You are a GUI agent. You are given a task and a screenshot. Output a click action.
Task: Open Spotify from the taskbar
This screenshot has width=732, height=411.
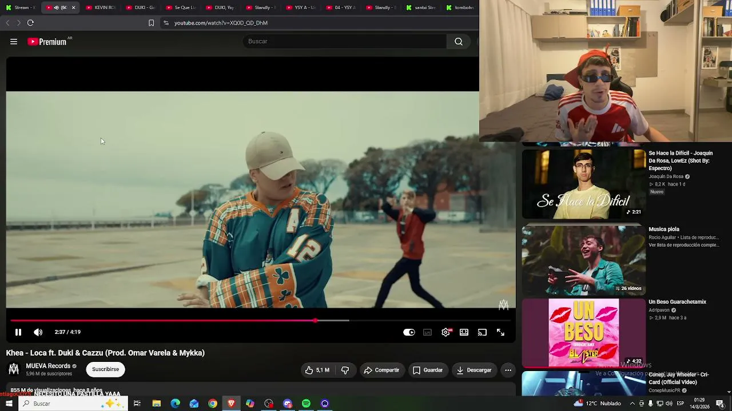(x=306, y=404)
